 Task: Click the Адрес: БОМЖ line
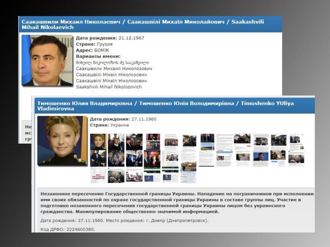92,50
